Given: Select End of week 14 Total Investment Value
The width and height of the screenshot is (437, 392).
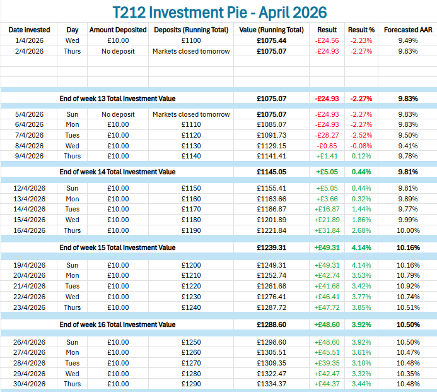Looking at the screenshot, I should click(x=117, y=172).
